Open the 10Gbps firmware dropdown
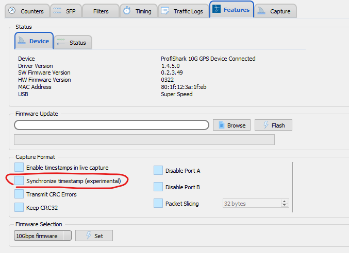The width and height of the screenshot is (349, 253). (43, 236)
